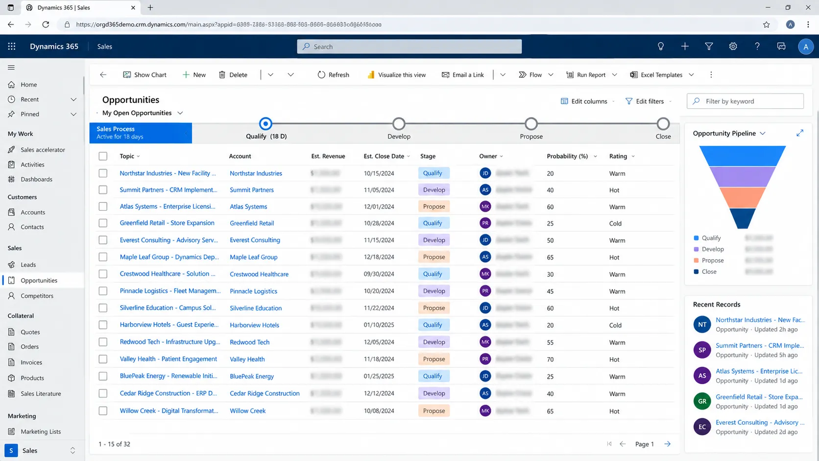Click the help question mark icon

[757, 47]
